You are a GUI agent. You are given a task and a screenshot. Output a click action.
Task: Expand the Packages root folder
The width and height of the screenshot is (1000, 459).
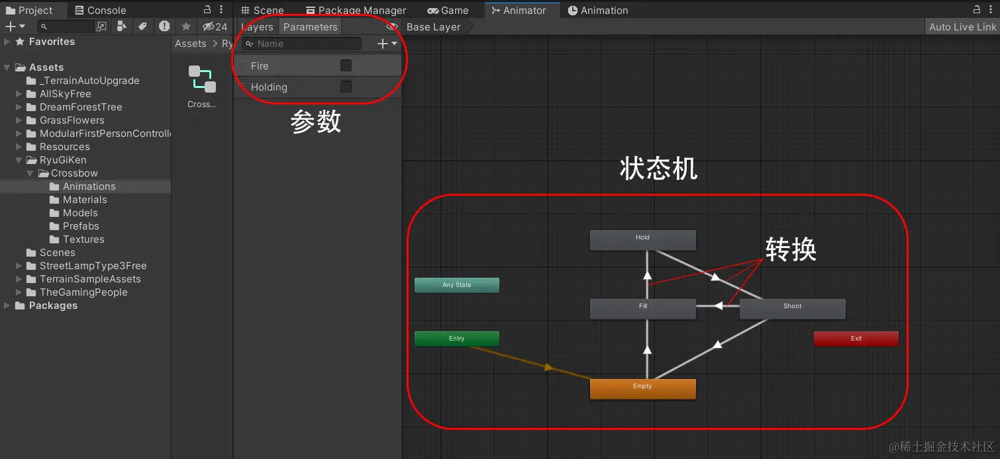[x=7, y=306]
